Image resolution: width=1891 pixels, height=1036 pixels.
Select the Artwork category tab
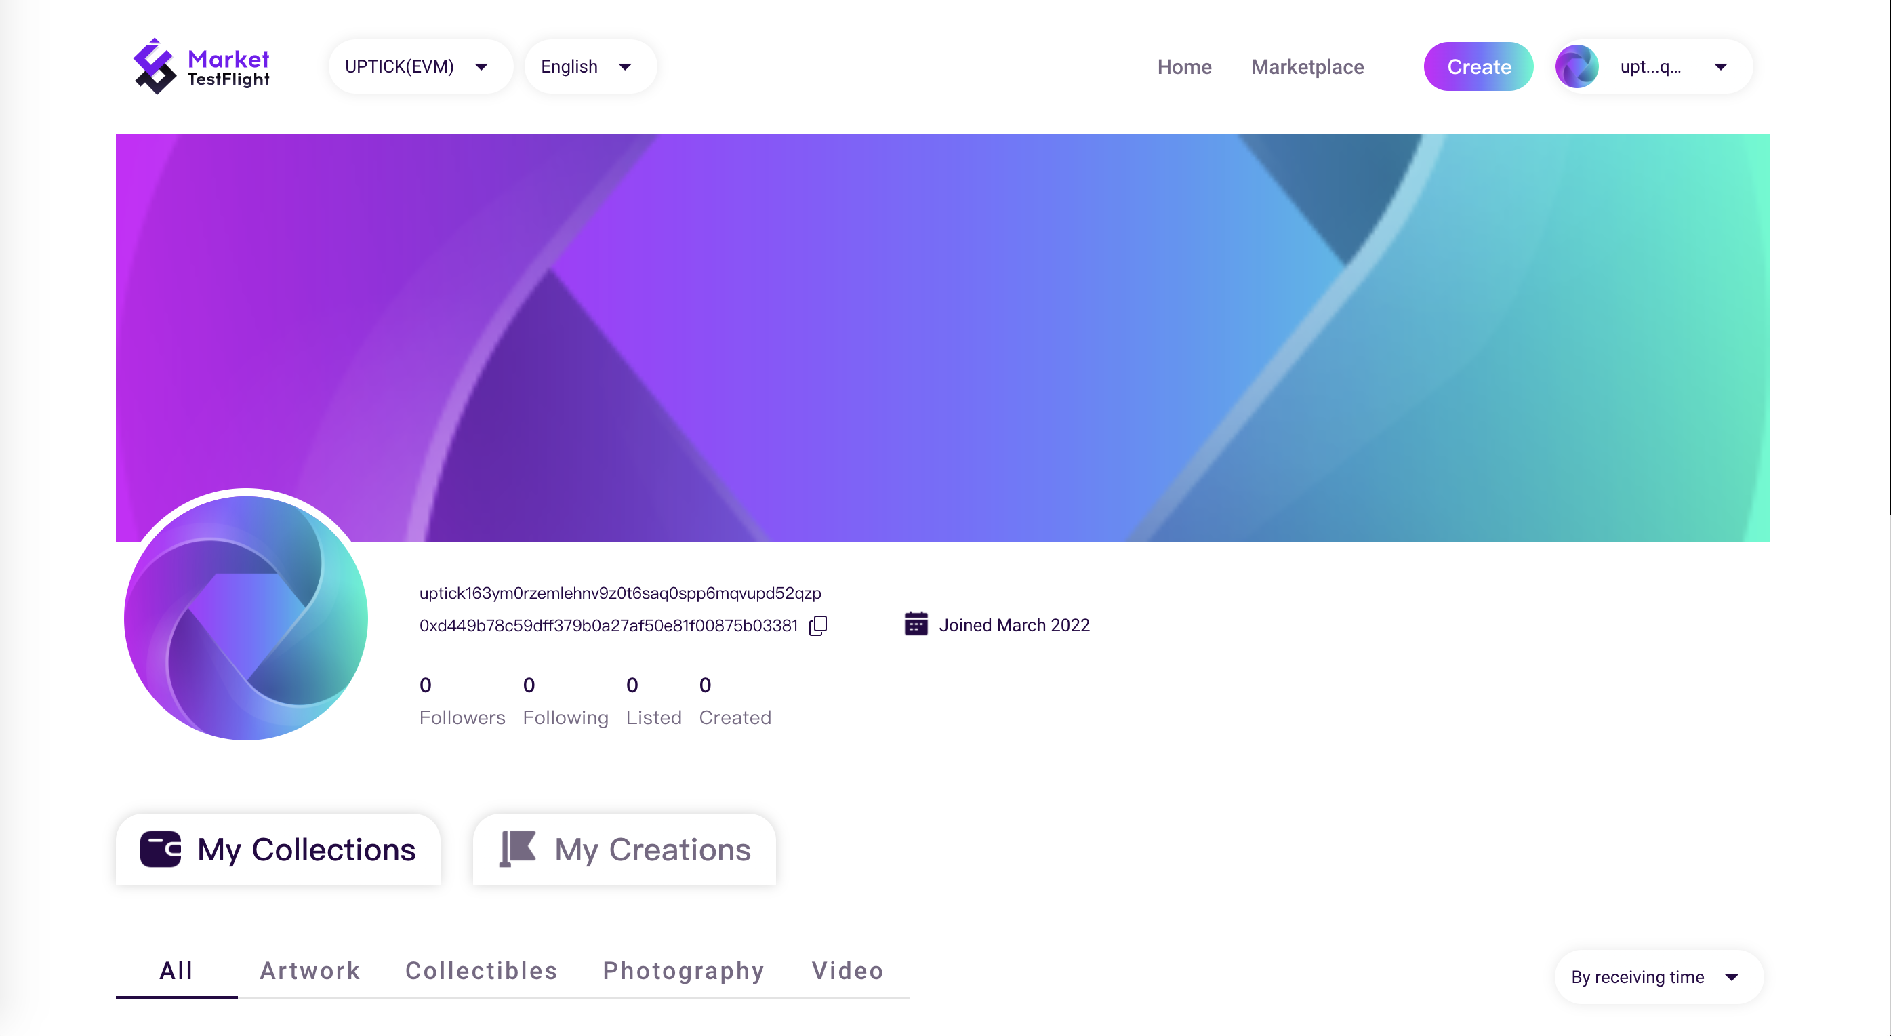[x=310, y=971]
